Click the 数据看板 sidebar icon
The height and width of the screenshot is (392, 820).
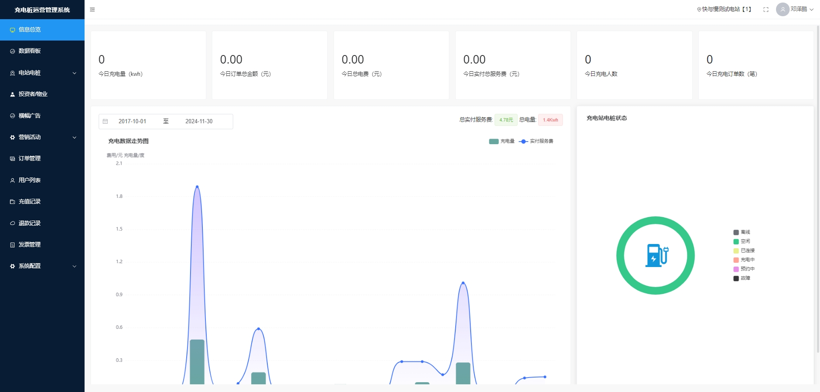12,51
